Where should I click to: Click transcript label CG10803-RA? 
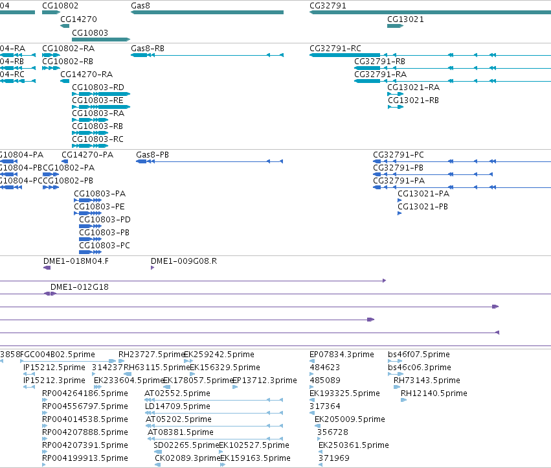pyautogui.click(x=98, y=113)
